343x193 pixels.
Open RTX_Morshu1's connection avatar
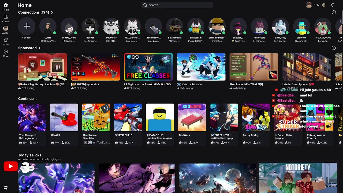tap(132, 26)
